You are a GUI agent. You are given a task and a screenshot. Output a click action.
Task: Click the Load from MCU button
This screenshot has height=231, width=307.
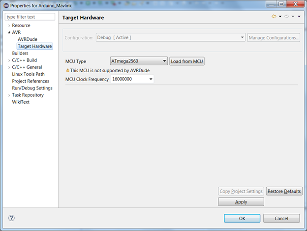(187, 61)
